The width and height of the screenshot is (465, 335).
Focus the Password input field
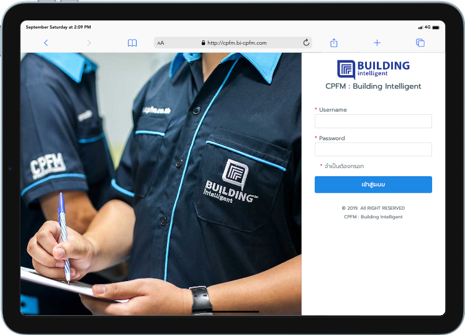pyautogui.click(x=373, y=150)
